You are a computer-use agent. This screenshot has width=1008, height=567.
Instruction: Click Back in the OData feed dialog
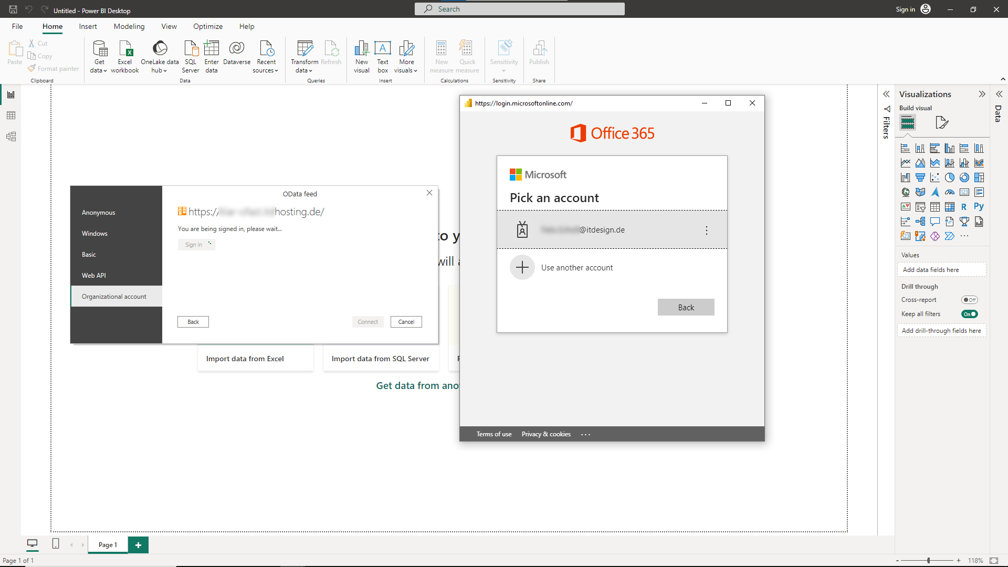pyautogui.click(x=193, y=322)
